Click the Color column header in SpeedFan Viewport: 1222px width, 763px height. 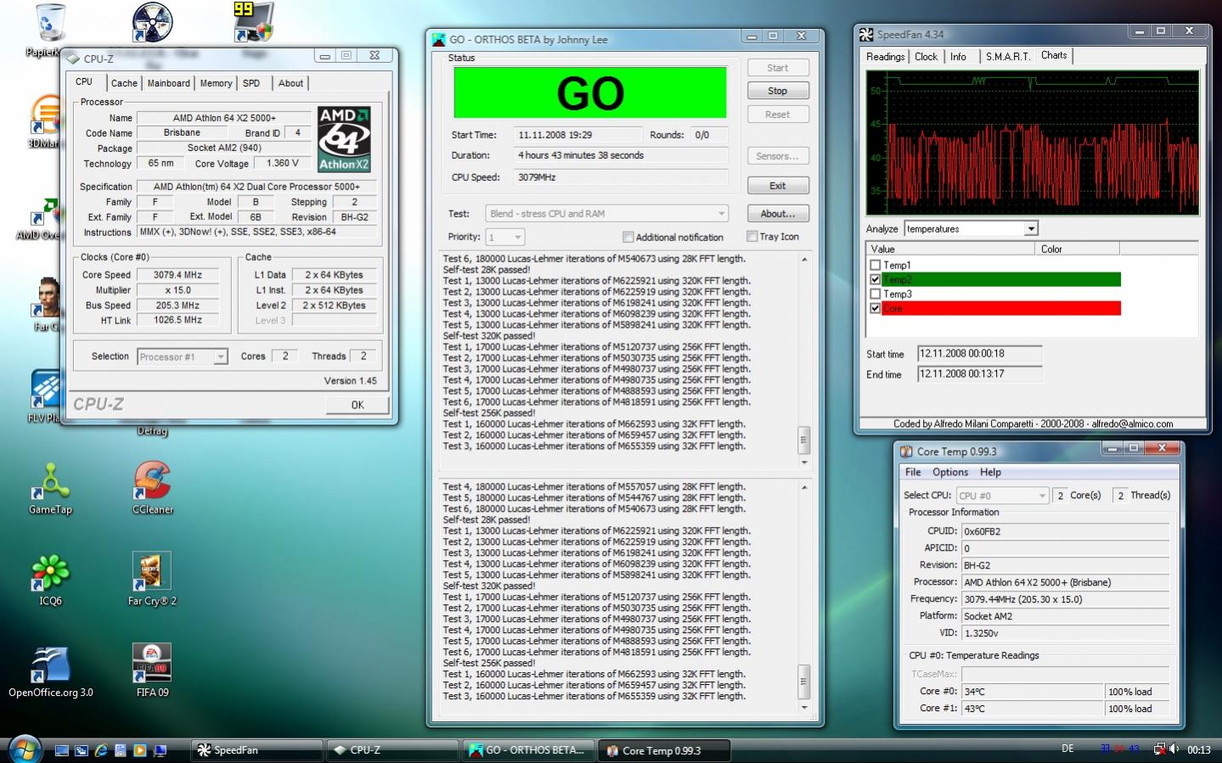(1077, 249)
